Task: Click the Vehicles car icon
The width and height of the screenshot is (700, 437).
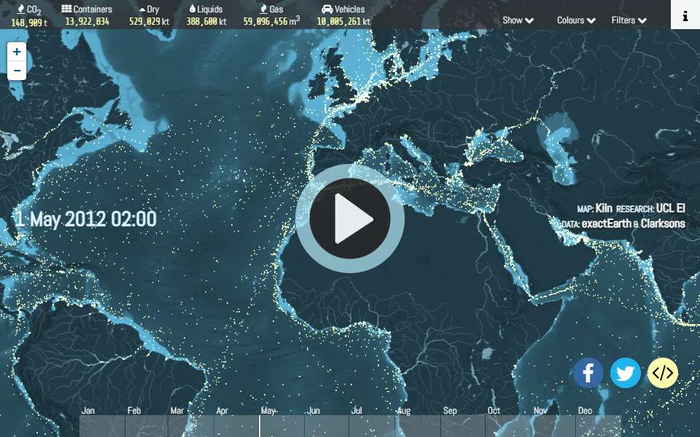Action: 327,9
